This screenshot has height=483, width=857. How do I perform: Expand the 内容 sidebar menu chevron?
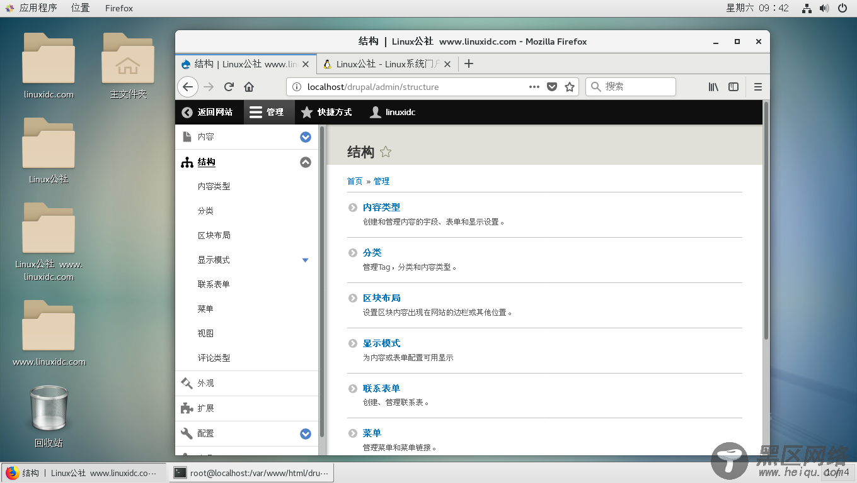(x=306, y=137)
